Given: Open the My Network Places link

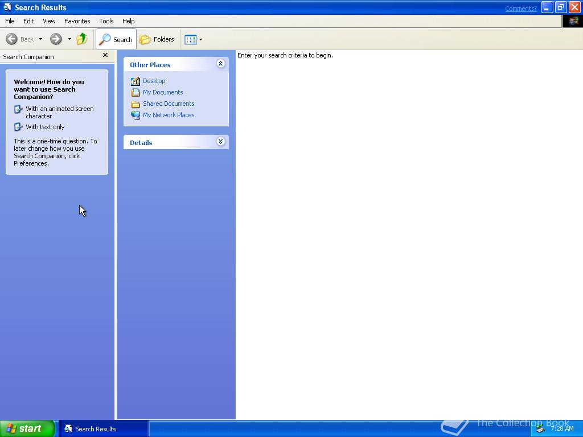Looking at the screenshot, I should tap(169, 115).
